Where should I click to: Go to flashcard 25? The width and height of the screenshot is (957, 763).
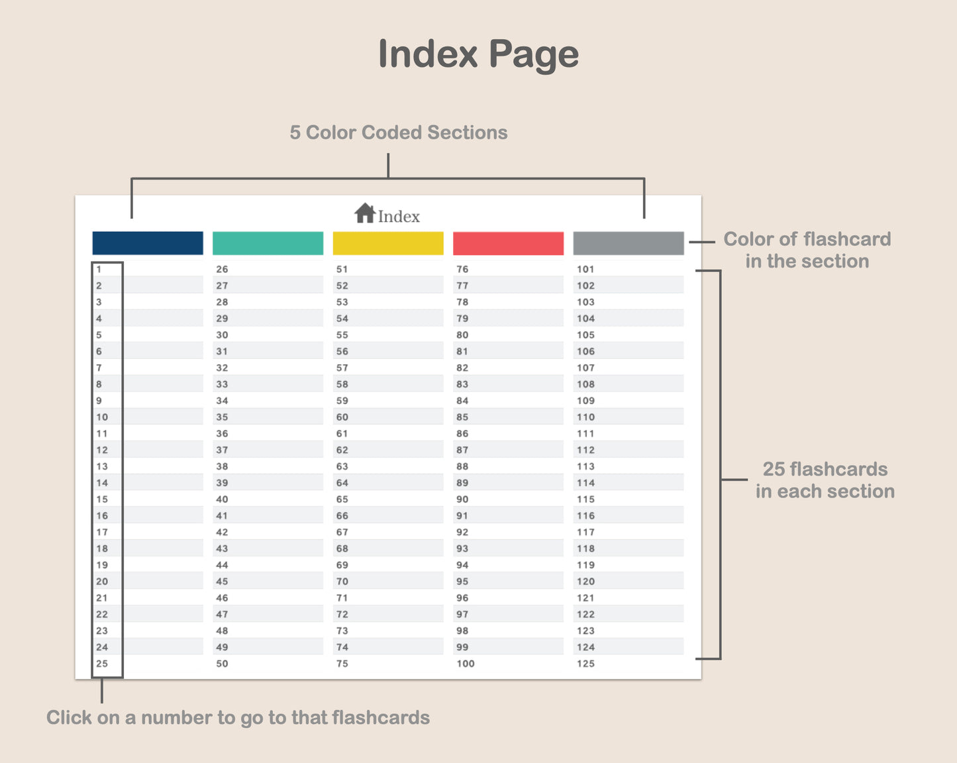tap(102, 664)
